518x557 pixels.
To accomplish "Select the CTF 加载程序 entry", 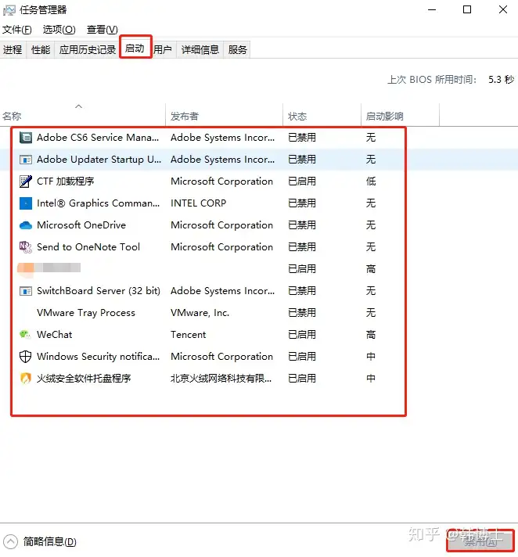I will [x=66, y=181].
